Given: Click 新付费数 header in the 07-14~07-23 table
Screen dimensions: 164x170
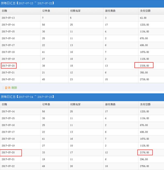Looking at the screenshot, I should (110, 104).
